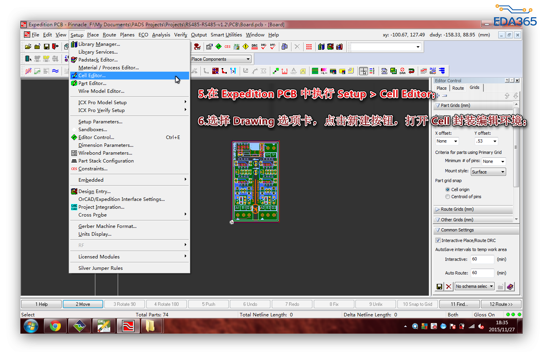Click the blue wave icon in bottom toolbar

pyautogui.click(x=55, y=71)
